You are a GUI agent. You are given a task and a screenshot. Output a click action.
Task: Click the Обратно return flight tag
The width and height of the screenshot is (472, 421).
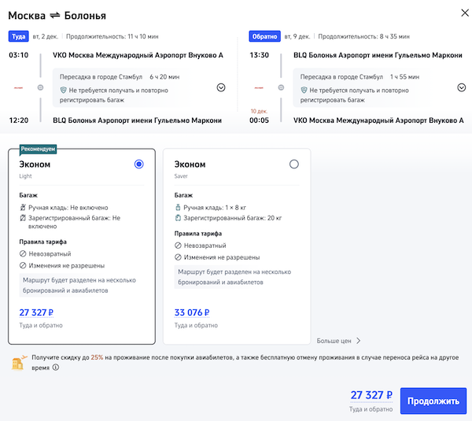(x=264, y=36)
